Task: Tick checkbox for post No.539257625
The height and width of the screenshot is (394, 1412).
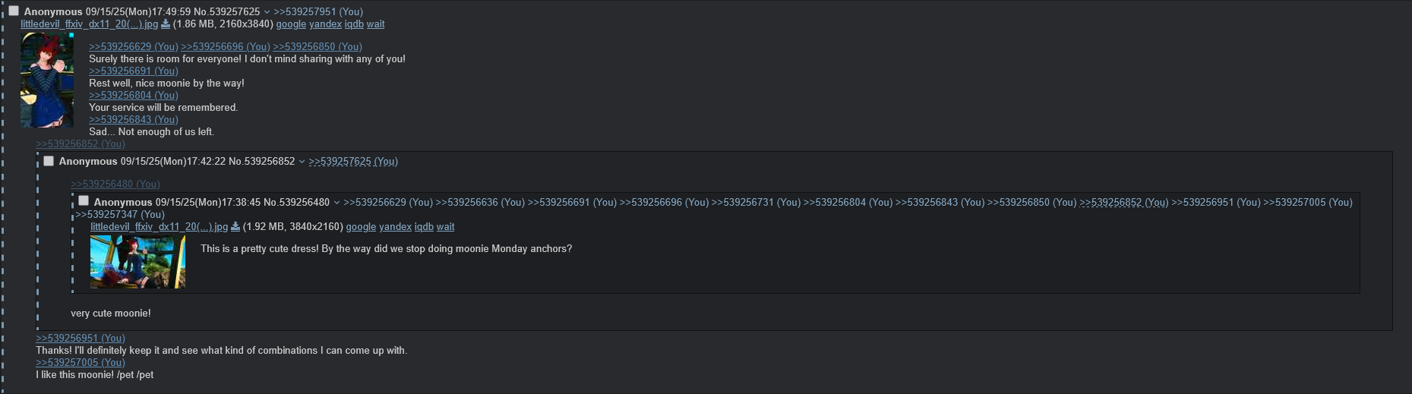Action: (x=14, y=11)
